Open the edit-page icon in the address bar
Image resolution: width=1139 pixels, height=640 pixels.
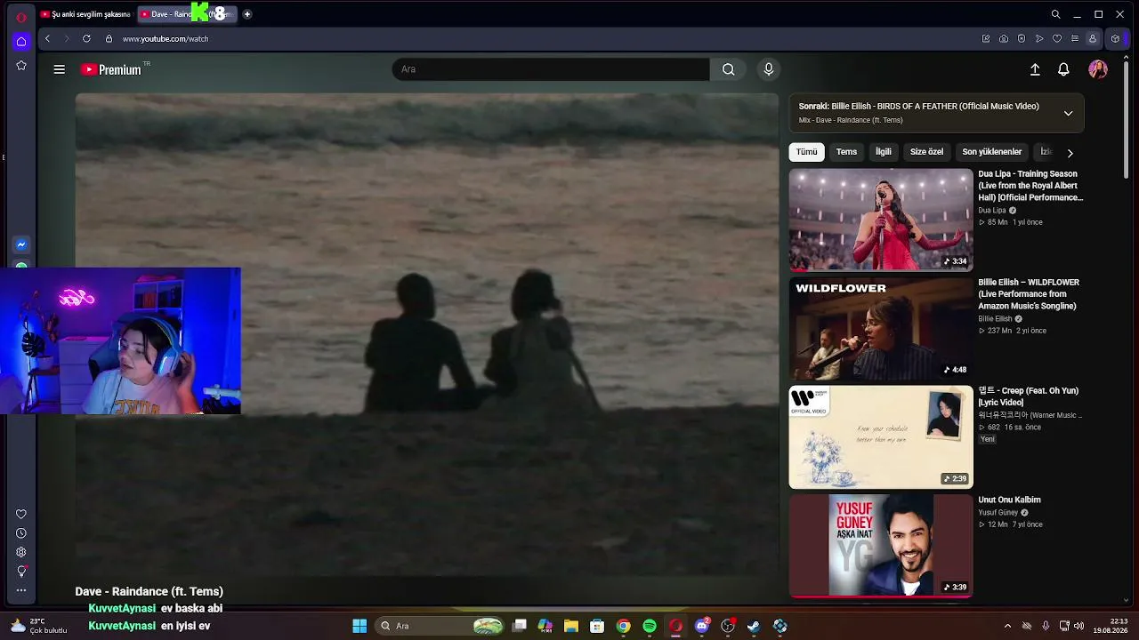pyautogui.click(x=986, y=38)
